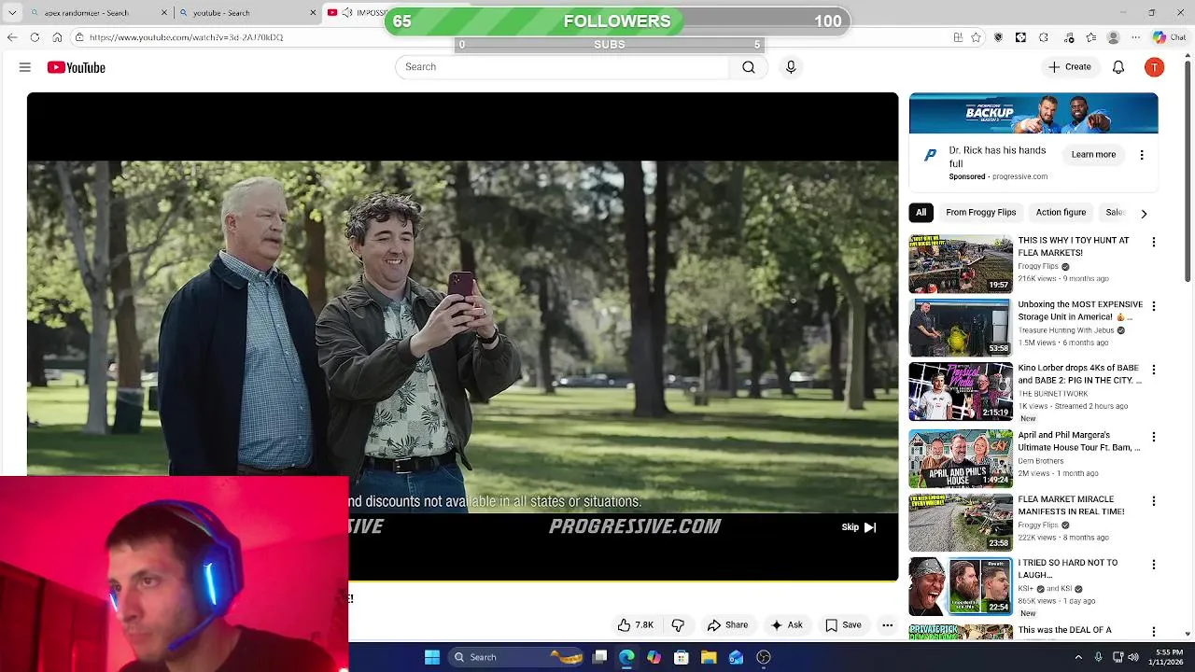Open OBS Studio from the taskbar
This screenshot has width=1195, height=672.
(764, 657)
